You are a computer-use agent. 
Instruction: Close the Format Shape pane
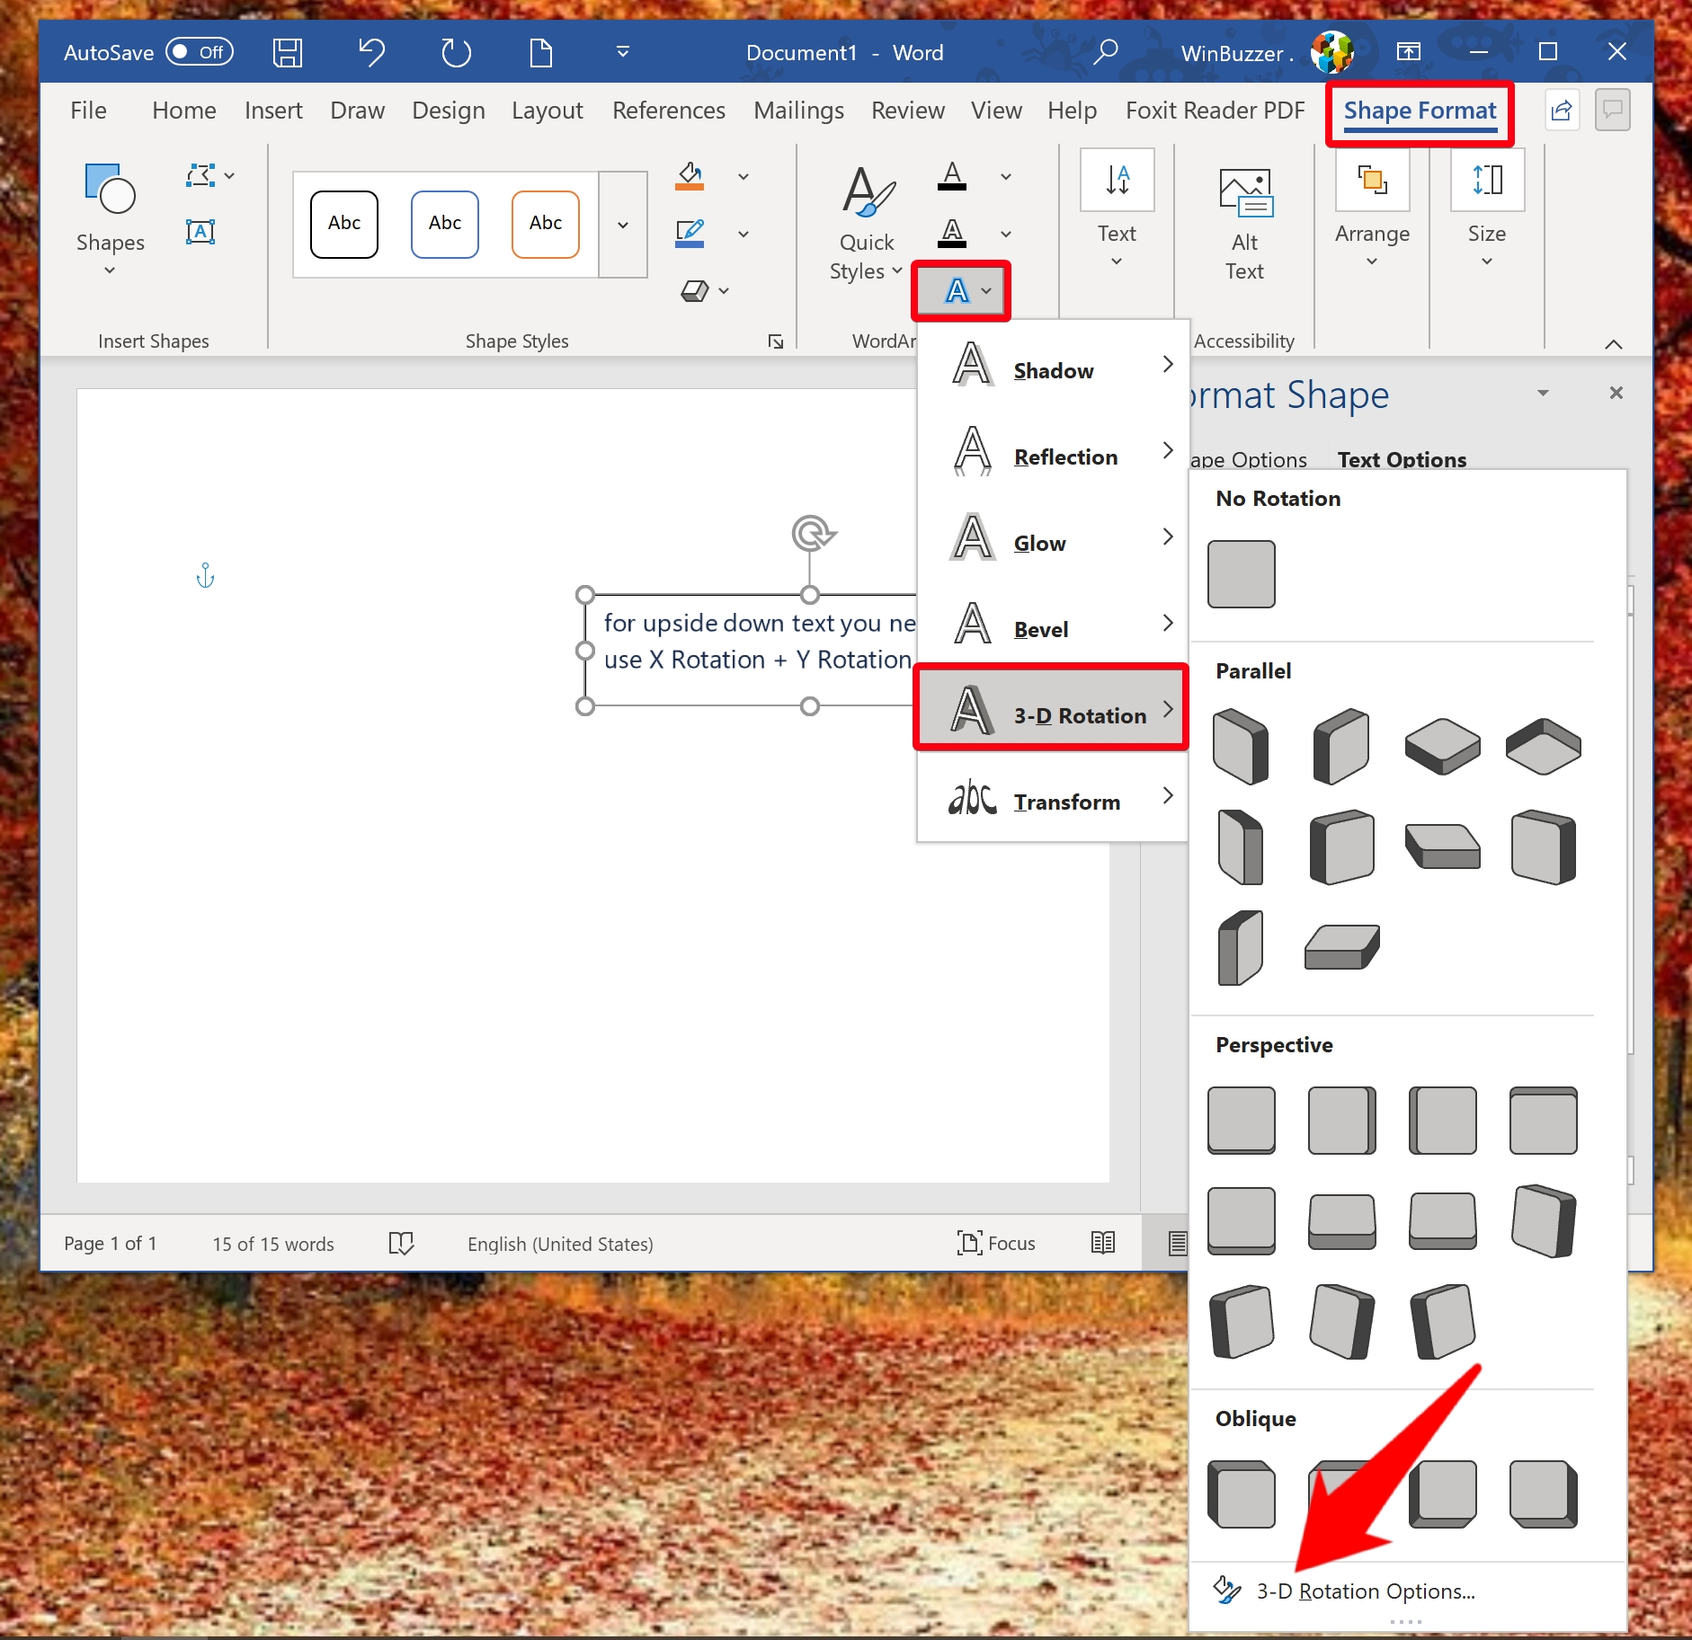pos(1616,393)
